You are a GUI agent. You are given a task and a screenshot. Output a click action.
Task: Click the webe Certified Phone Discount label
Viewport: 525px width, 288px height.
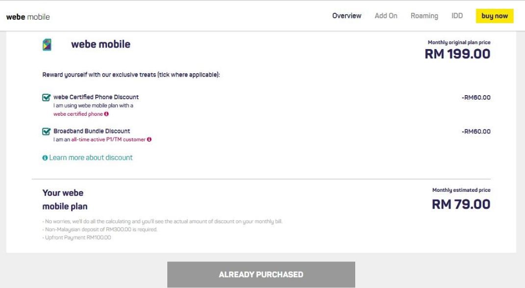click(96, 97)
